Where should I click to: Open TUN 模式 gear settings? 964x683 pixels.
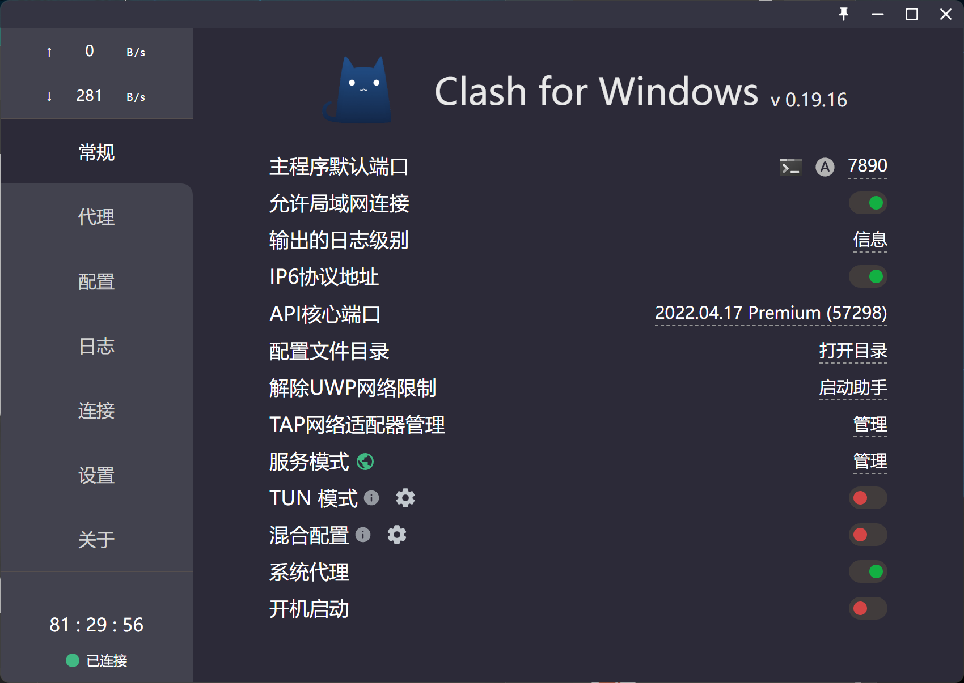pos(405,498)
